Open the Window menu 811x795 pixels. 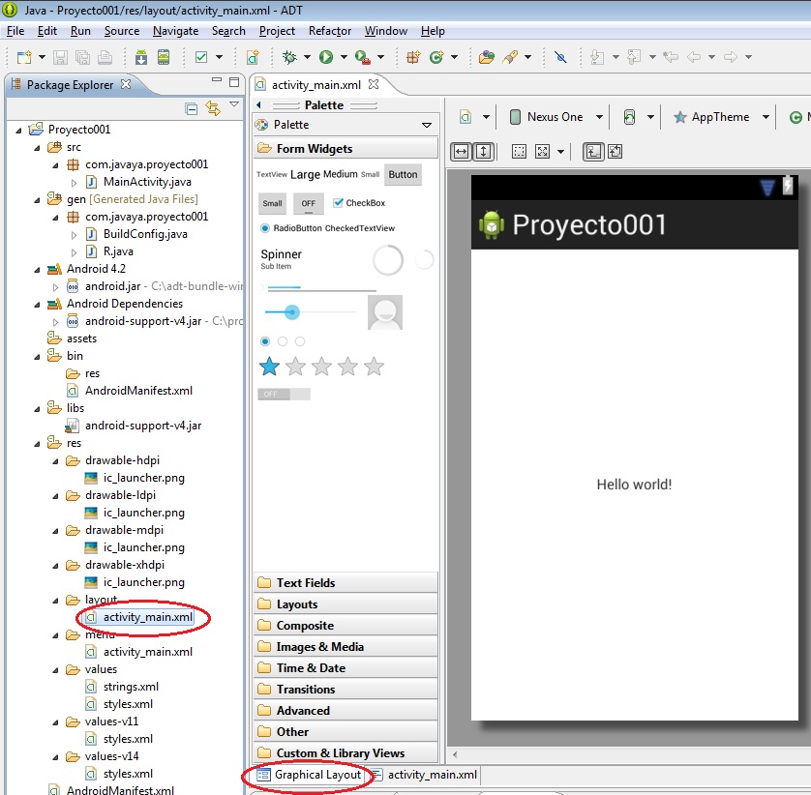point(386,31)
